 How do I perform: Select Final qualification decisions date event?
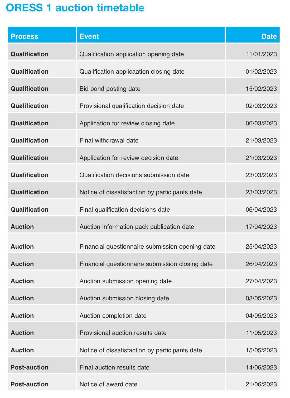125,210
